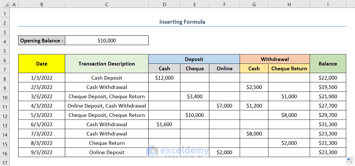Click the $7,000 online deposit cell
355x166 pixels.
coord(225,106)
